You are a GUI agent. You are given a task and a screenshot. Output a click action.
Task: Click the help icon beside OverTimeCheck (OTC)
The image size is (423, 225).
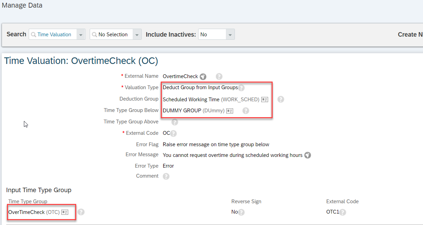81,212
